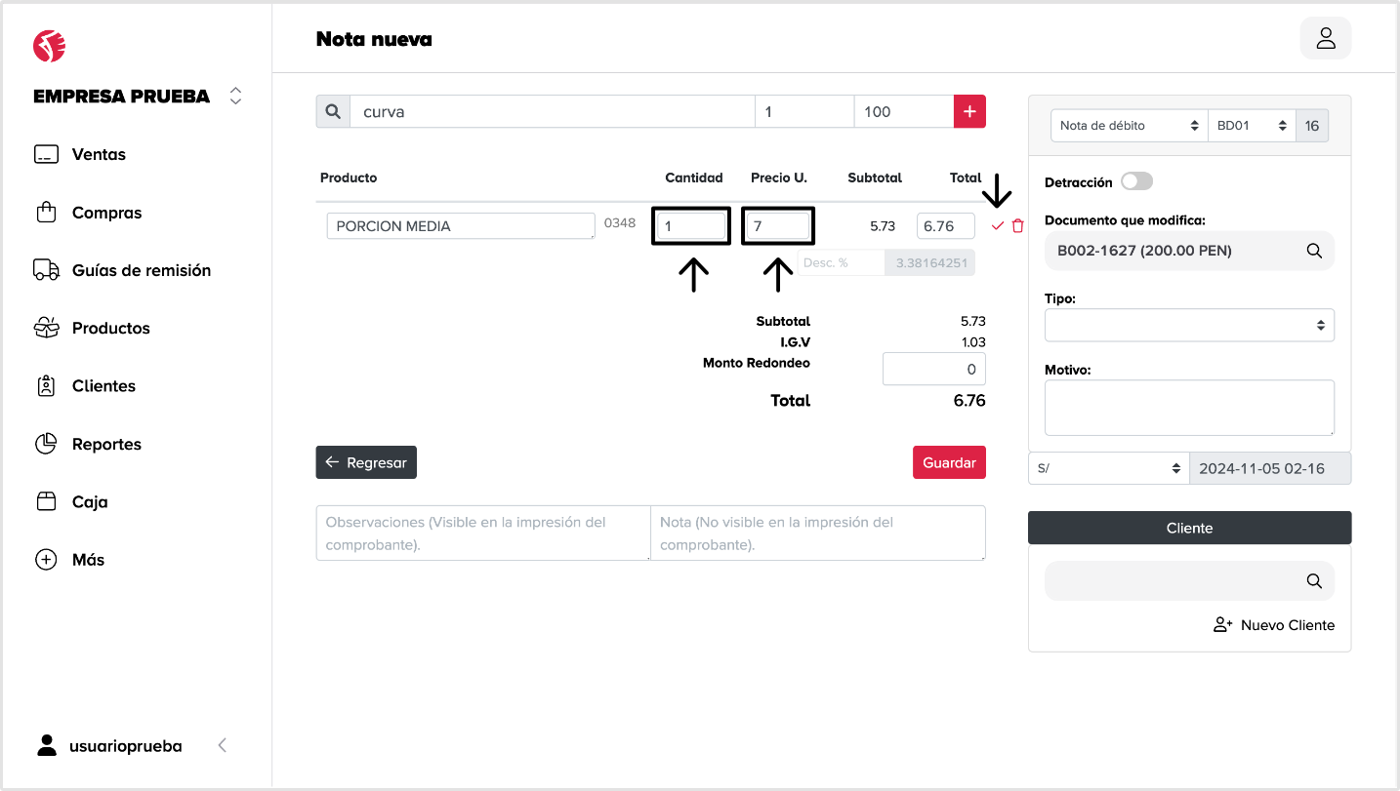Collapse the sidebar using the left chevron
The width and height of the screenshot is (1400, 791).
223,745
